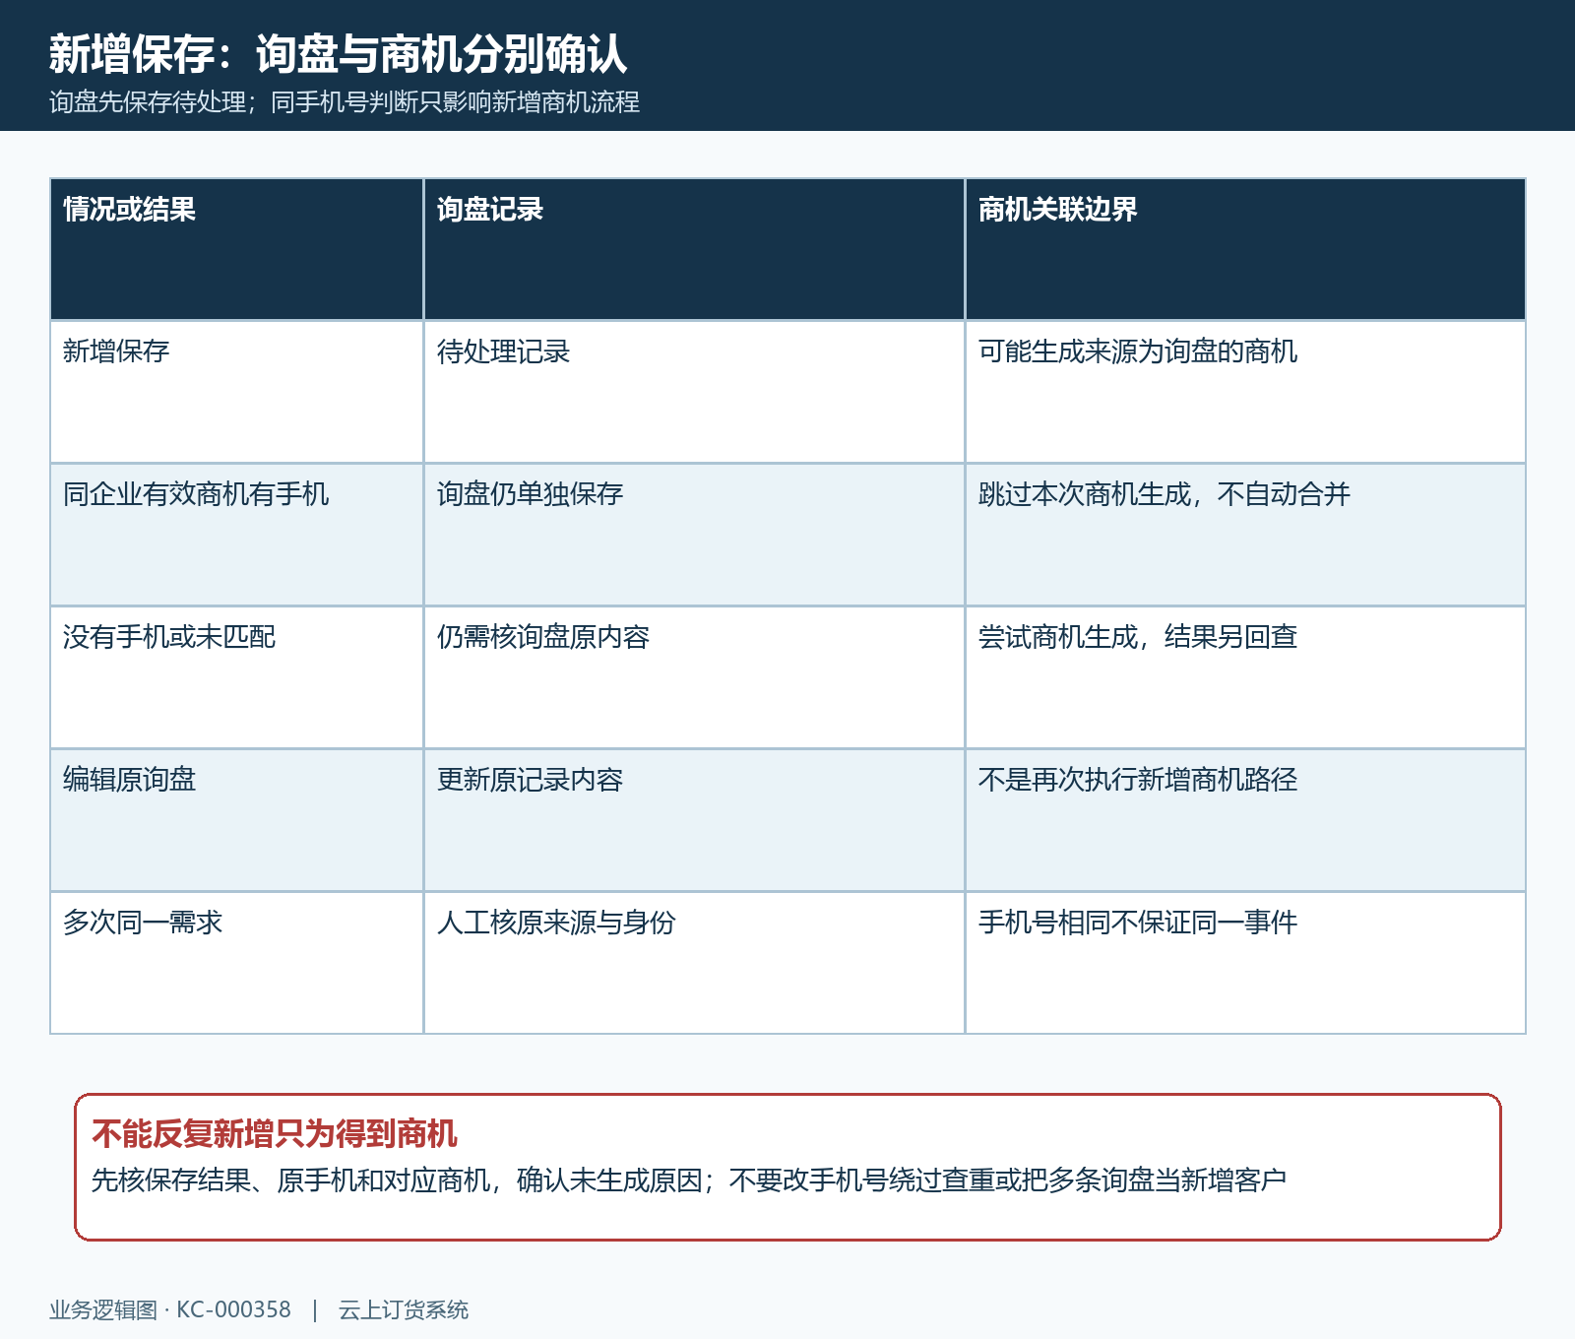
Task: Click cell 跳过本次商机生成,不自动合并
Action: click(x=1245, y=535)
